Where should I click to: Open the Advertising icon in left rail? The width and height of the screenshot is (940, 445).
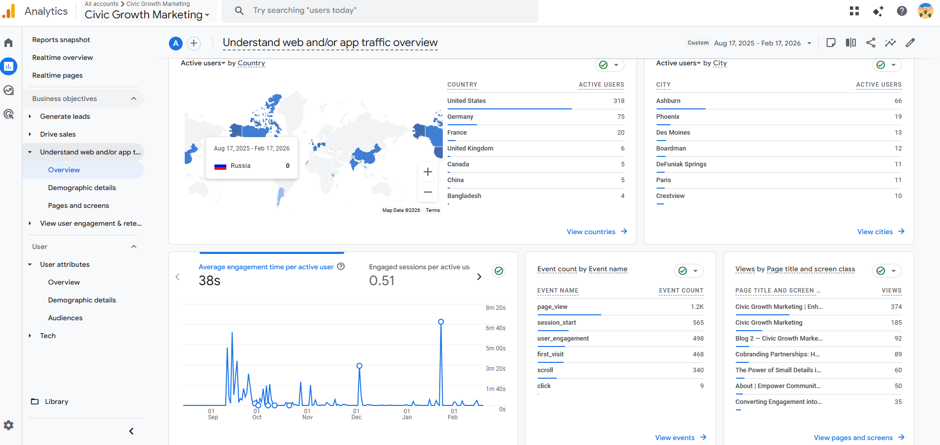8,114
